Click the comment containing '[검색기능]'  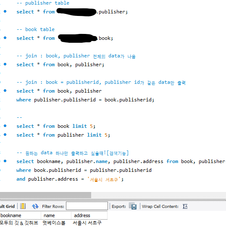[x=73, y=153]
